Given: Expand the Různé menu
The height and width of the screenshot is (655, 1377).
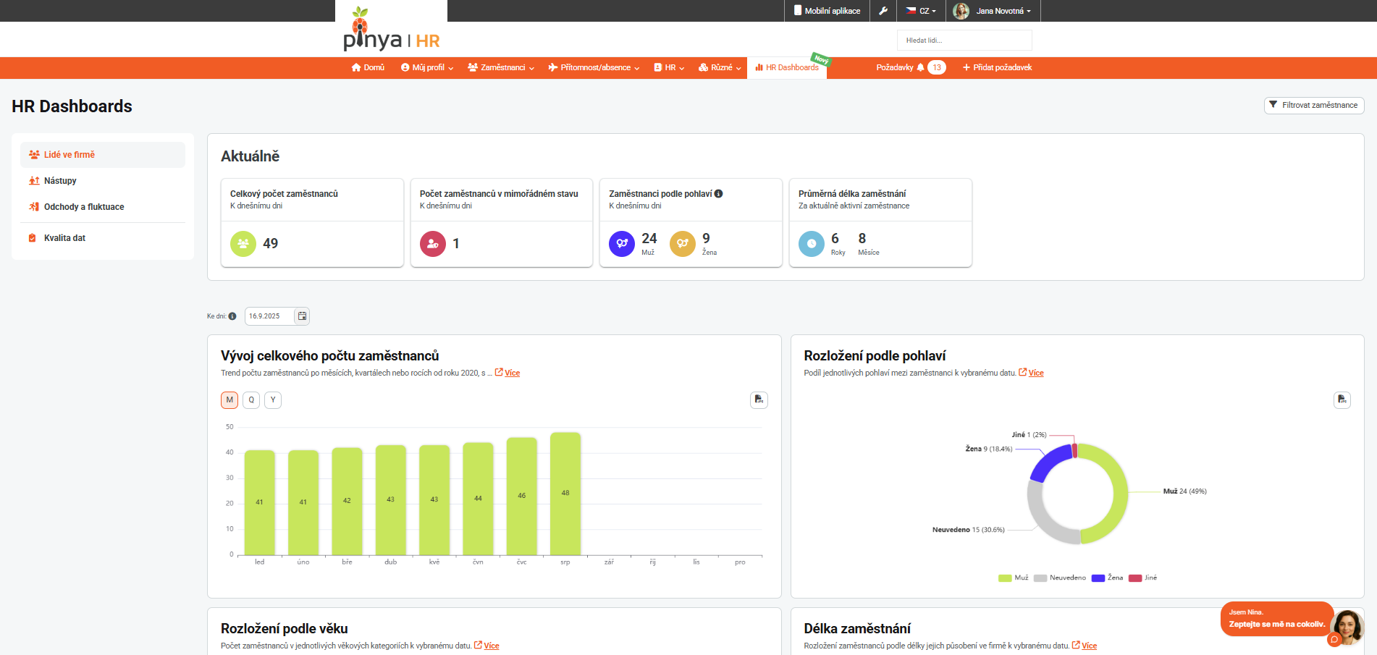Looking at the screenshot, I should 720,67.
